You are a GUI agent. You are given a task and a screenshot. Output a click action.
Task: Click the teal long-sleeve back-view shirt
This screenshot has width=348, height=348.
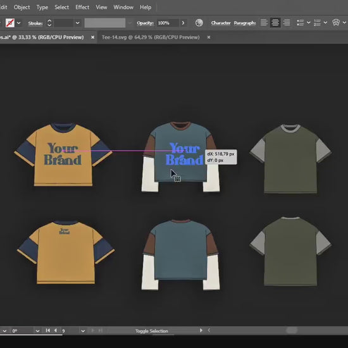[x=181, y=254]
